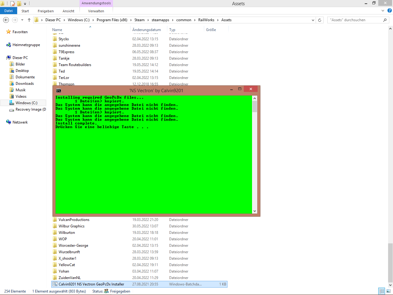Open customize Quick Access Toolbar dropdown
The image size is (393, 295).
point(25,4)
